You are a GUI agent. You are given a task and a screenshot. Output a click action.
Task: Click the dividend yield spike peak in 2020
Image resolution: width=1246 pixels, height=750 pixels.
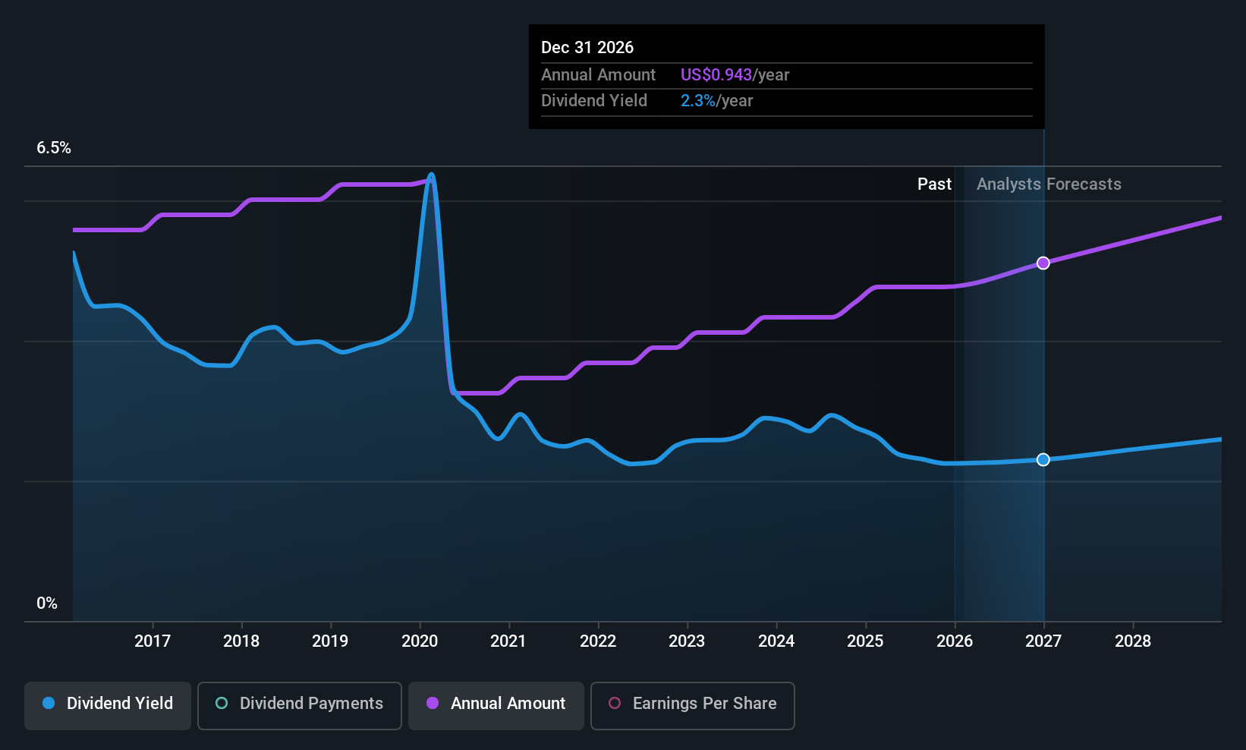(x=431, y=175)
